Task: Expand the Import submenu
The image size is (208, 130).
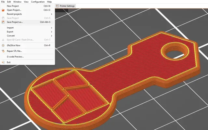Action: point(27,28)
